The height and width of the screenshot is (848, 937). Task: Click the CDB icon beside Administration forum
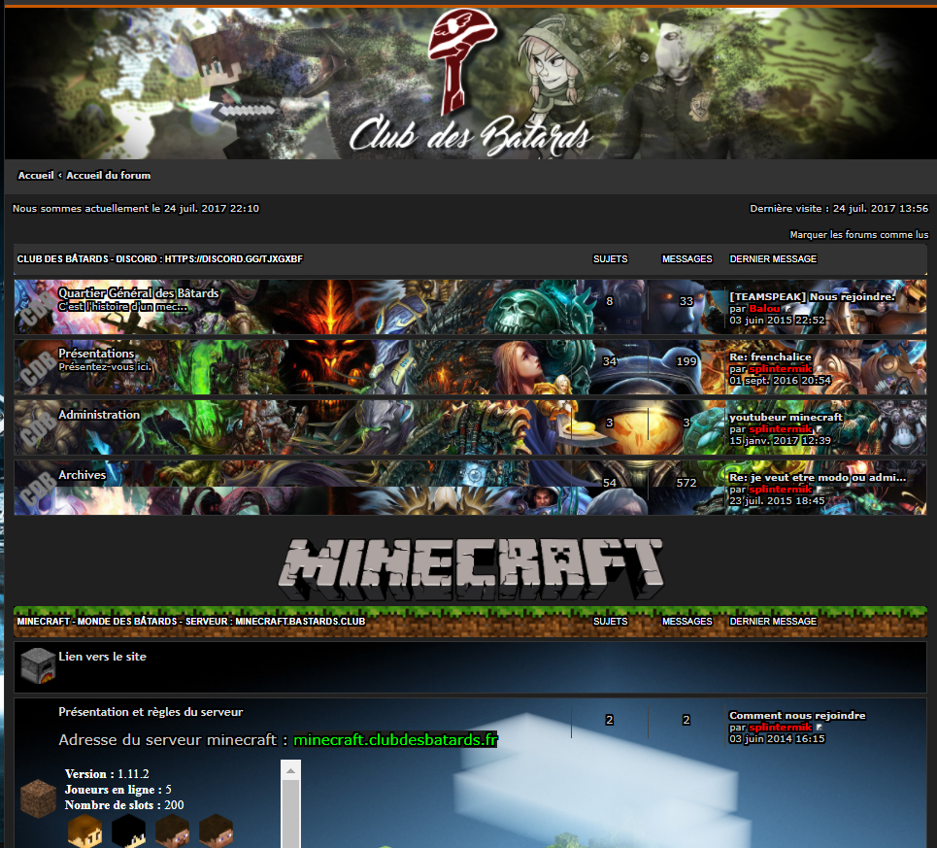pyautogui.click(x=37, y=429)
